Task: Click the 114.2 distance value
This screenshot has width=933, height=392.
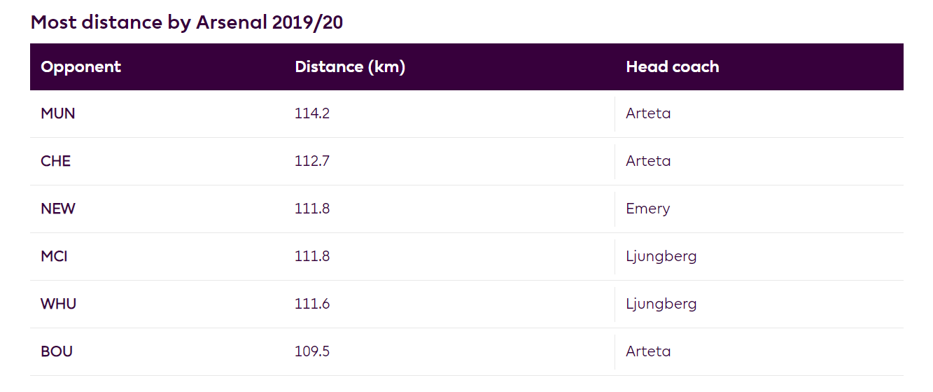Action: coord(312,113)
